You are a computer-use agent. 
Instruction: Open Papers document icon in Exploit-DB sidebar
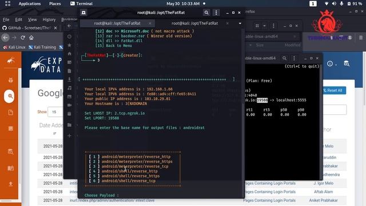click(x=10, y=113)
